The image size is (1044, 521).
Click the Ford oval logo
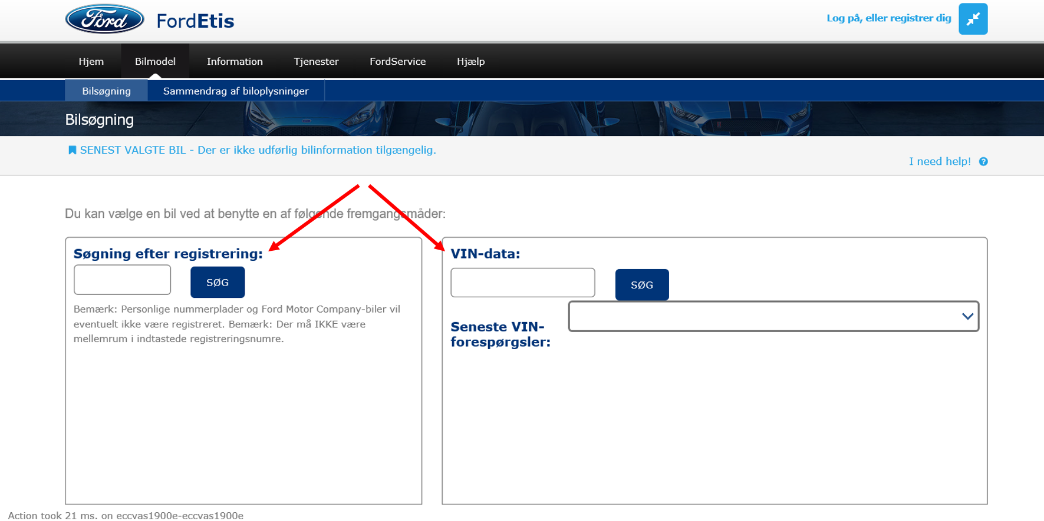[x=104, y=19]
